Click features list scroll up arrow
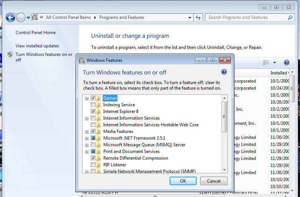 (224, 98)
